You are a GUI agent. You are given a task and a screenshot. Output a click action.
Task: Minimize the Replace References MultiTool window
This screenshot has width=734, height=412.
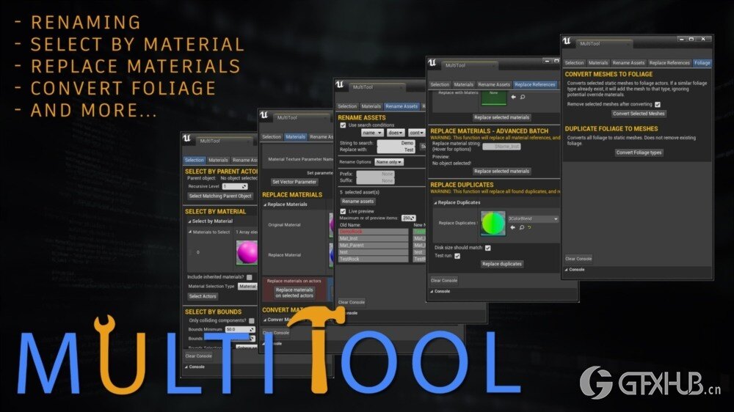546,61
